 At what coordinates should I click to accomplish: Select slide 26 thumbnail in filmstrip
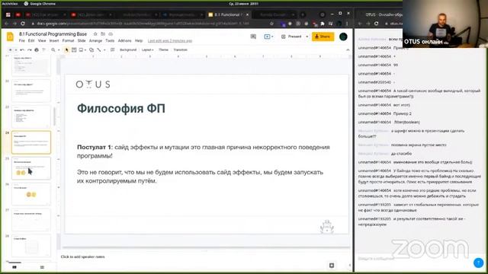[x=31, y=194]
